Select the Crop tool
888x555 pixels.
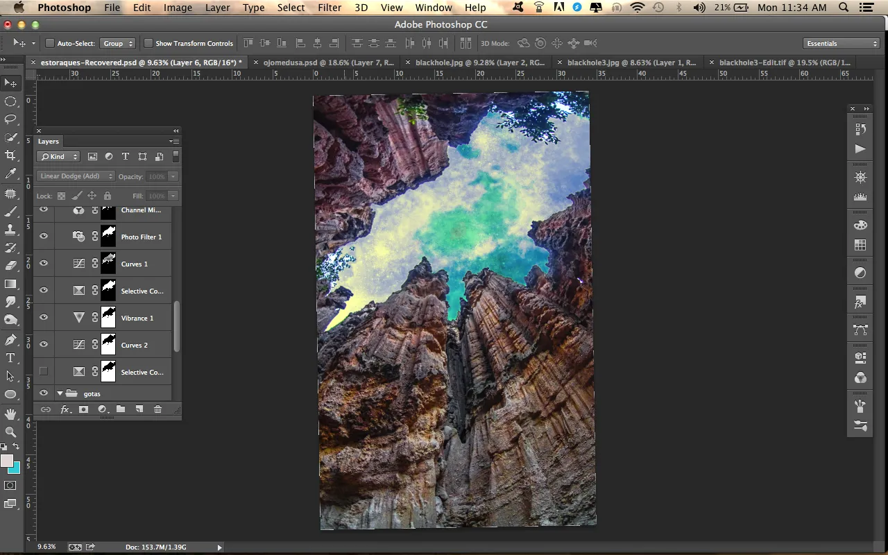pos(10,155)
